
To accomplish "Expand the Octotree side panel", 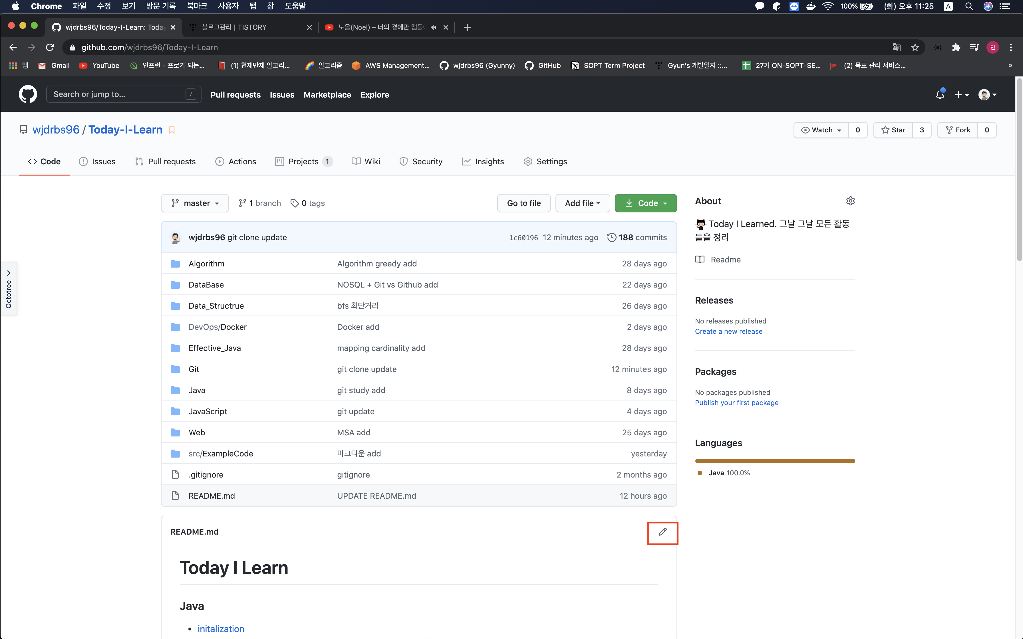I will 9,274.
